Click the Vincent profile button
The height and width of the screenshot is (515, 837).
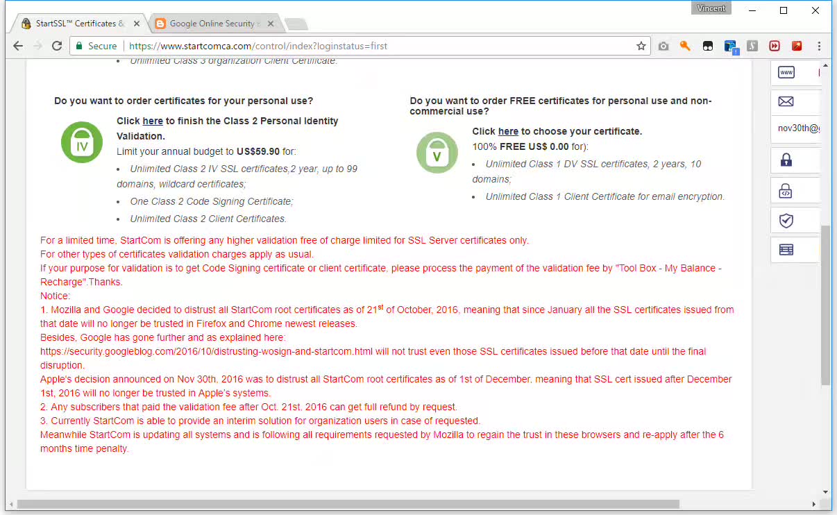click(711, 8)
